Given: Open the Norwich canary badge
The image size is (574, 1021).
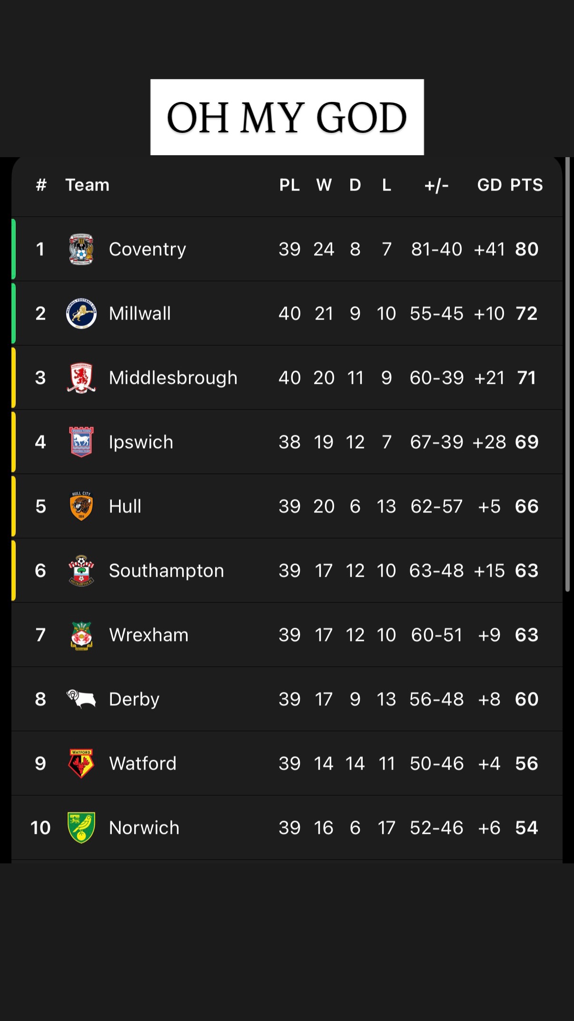Looking at the screenshot, I should click(x=81, y=828).
